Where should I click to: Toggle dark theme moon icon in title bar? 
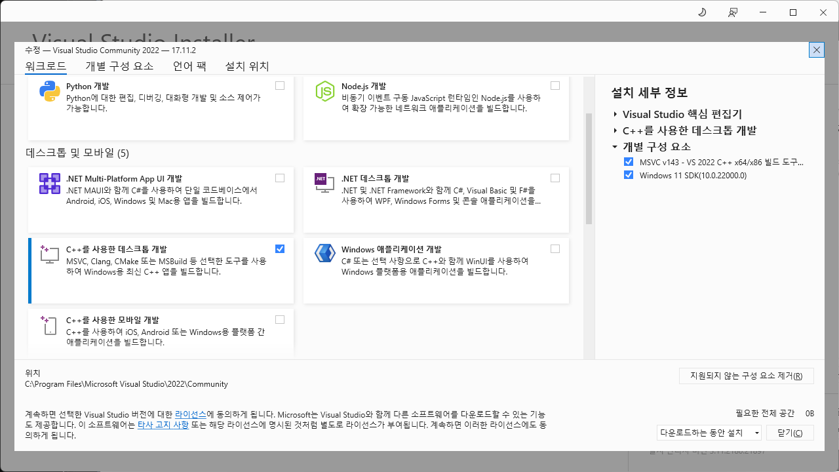702,12
